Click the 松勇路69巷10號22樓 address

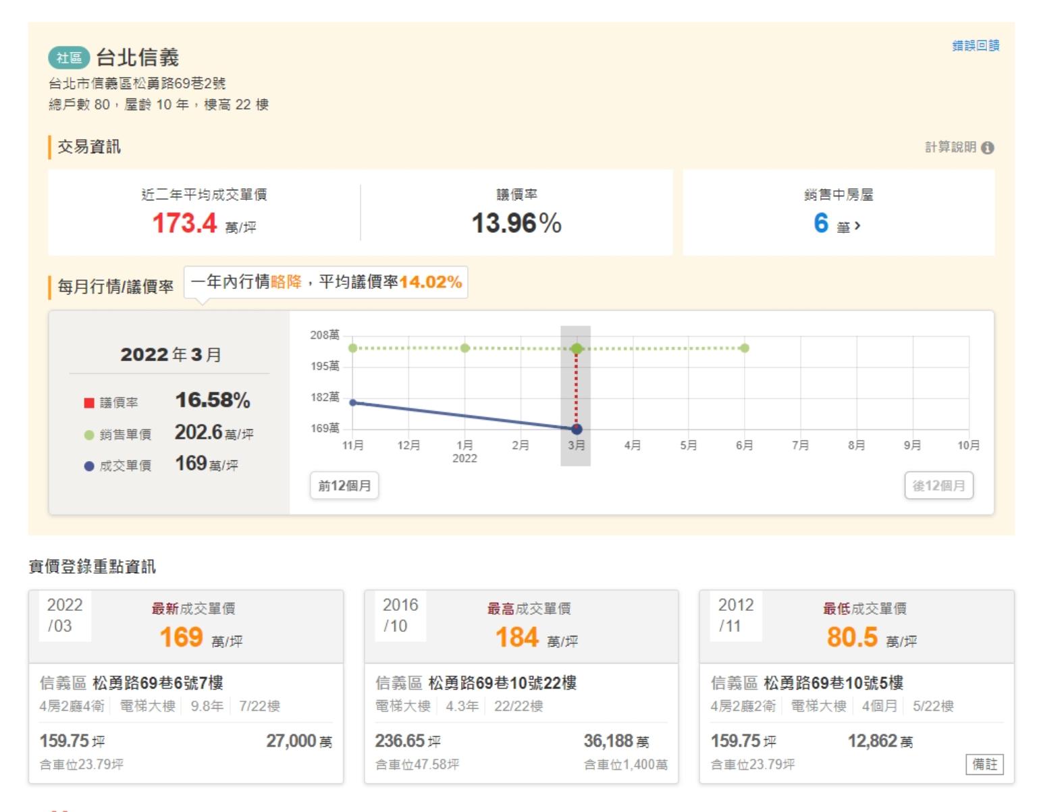[502, 683]
